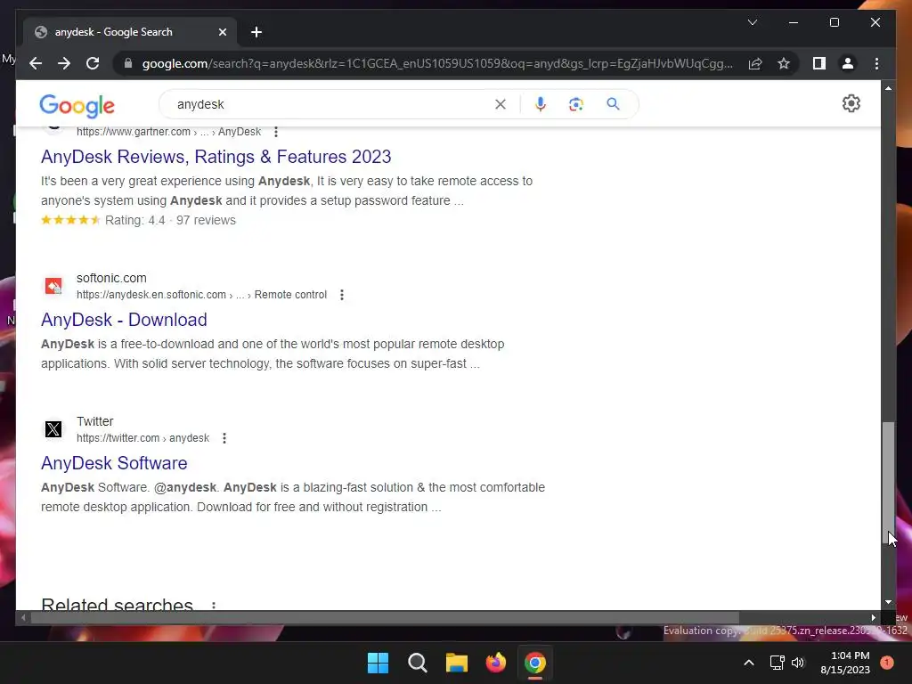Open the clock and calendar flyout
This screenshot has width=912, height=684.
point(845,663)
